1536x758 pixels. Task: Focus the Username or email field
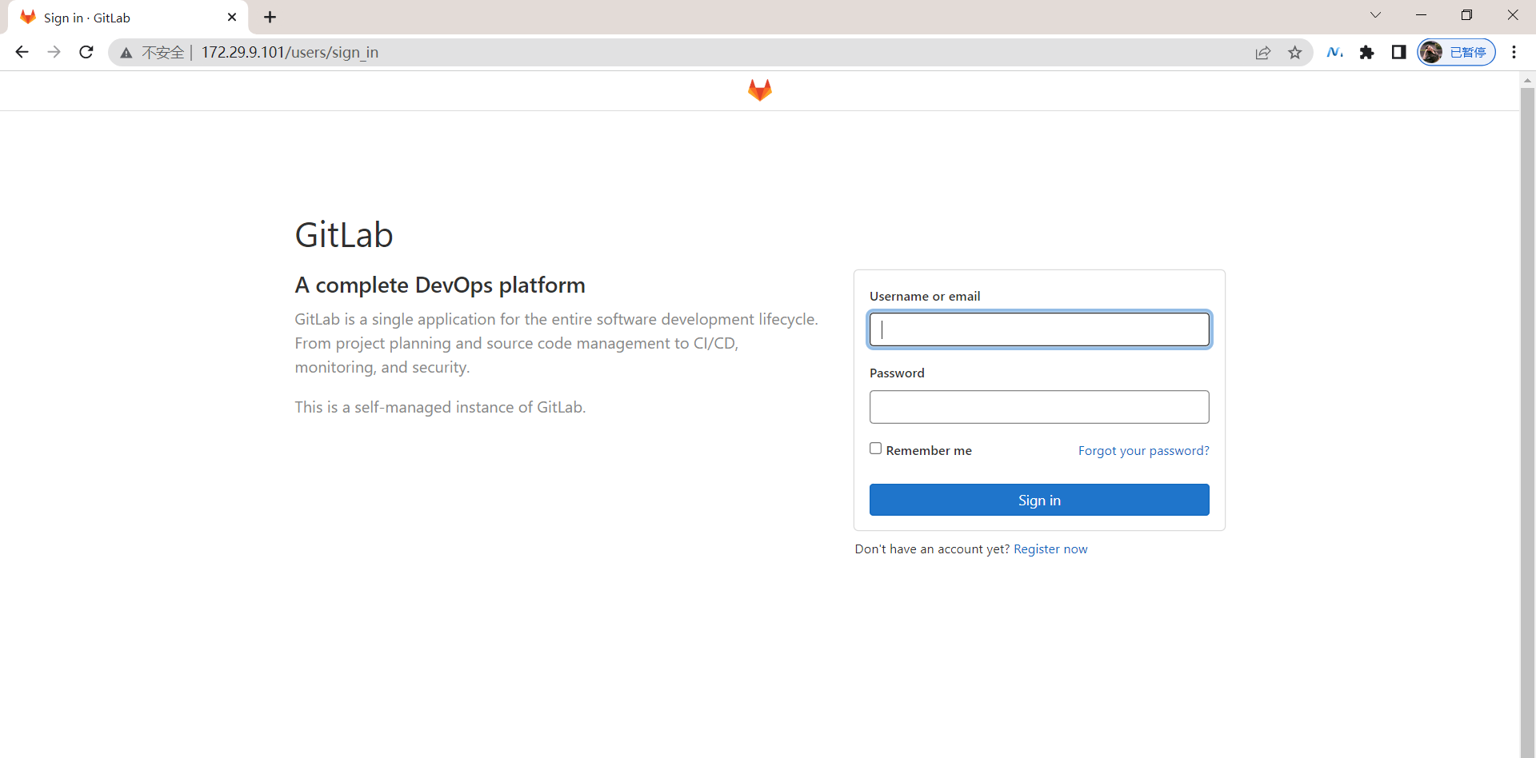pos(1039,329)
